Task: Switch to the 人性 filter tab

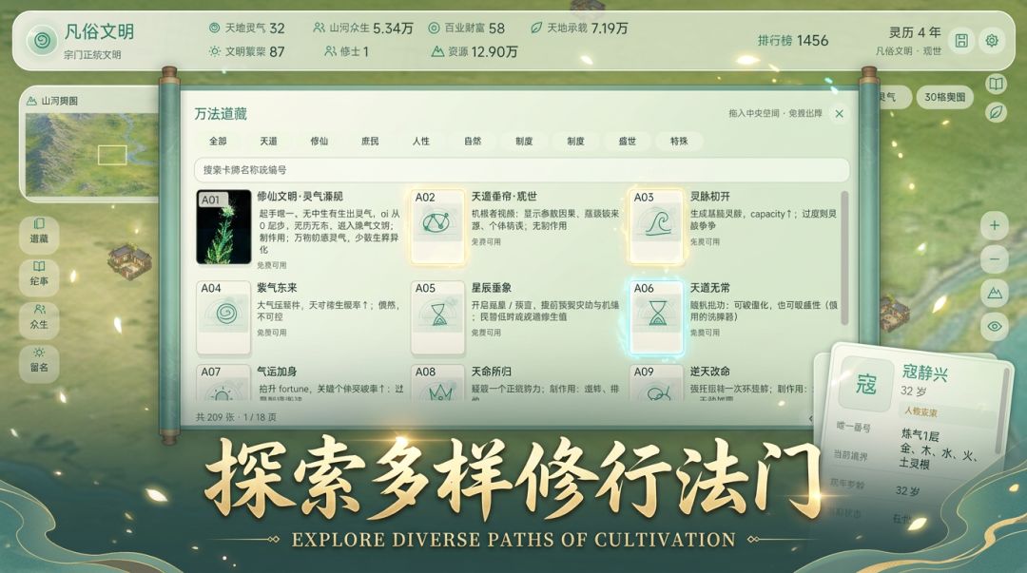Action: tap(421, 141)
